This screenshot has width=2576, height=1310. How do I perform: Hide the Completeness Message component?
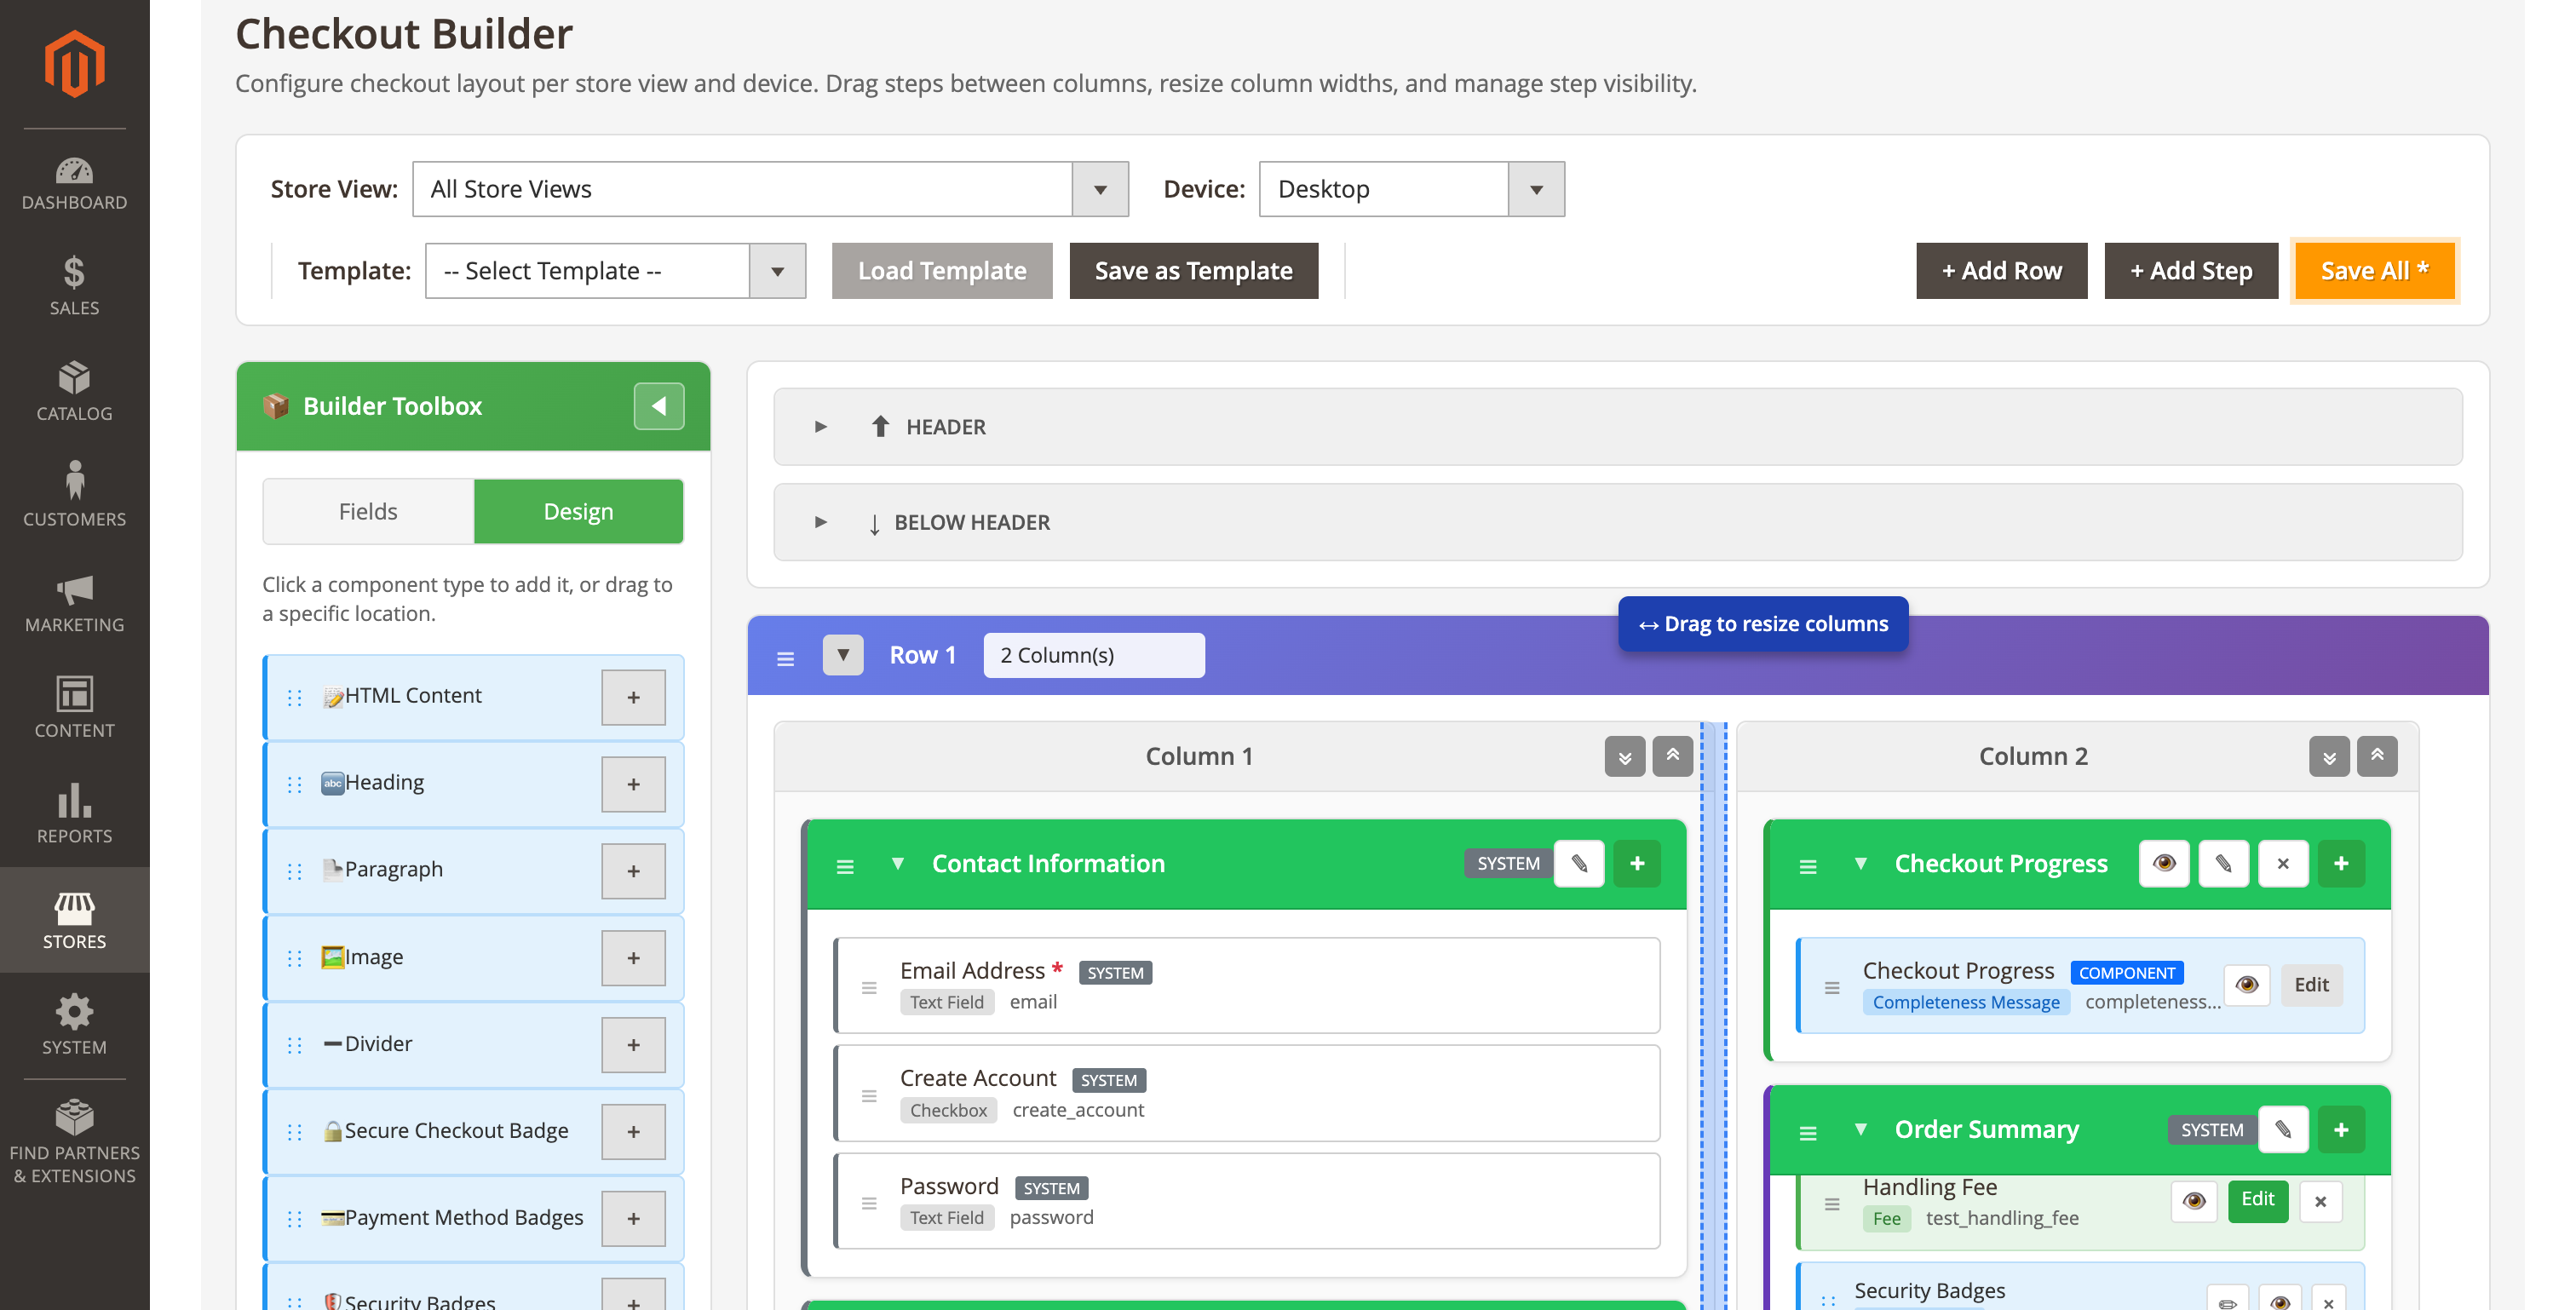pyautogui.click(x=2246, y=985)
